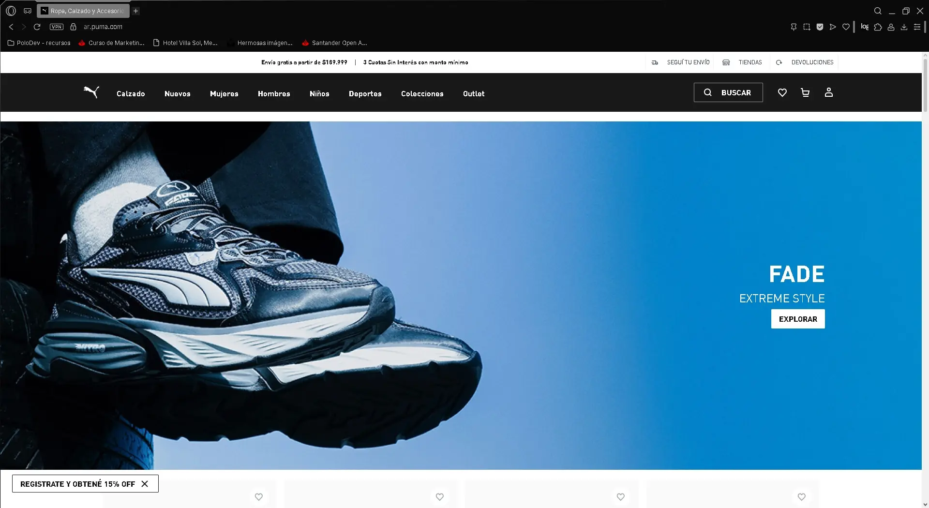Click the FADE sneaker hero banner image
Viewport: 929px width, 508px height.
pos(461,295)
